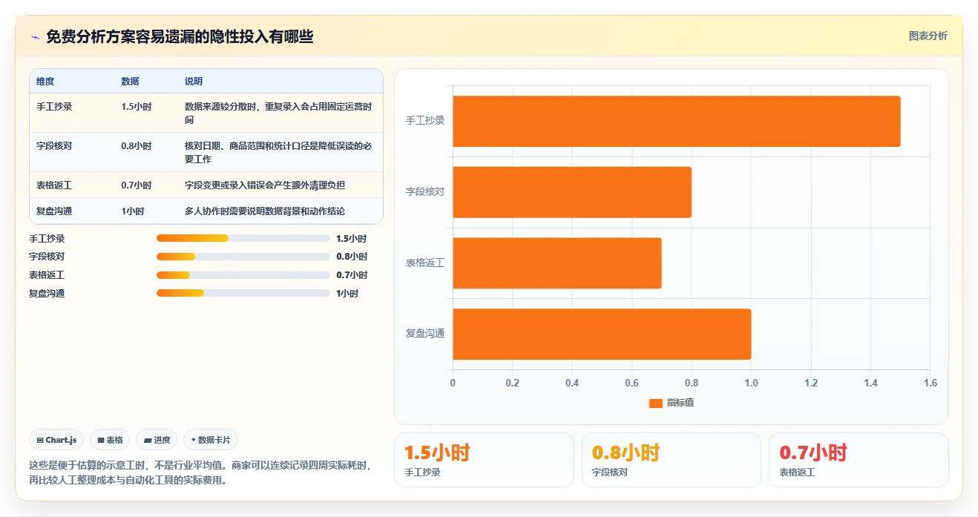
Task: Click the 表格返工 progress bar
Action: (x=243, y=274)
